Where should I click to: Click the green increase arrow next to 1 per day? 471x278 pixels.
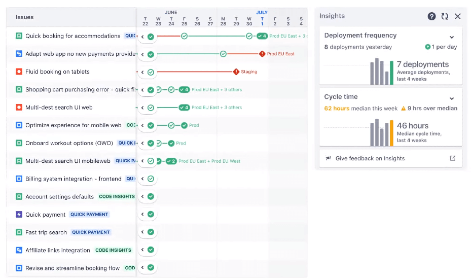[x=428, y=47]
